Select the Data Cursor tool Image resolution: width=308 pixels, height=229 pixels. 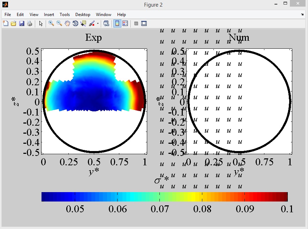[x=83, y=24]
